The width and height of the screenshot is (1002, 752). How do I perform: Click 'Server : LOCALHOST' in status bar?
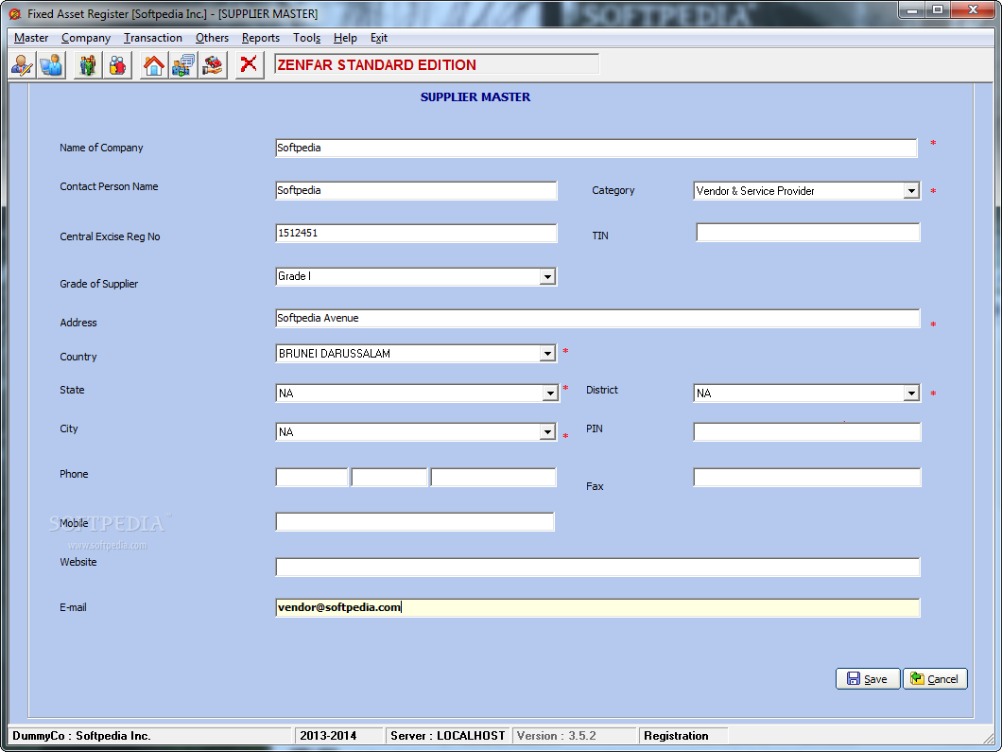[448, 736]
